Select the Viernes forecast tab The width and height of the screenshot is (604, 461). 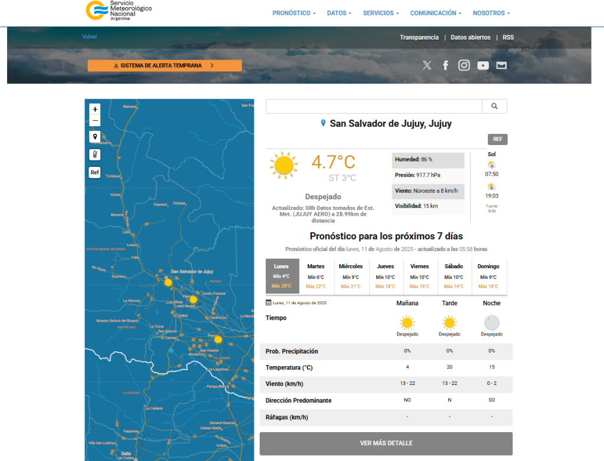pos(419,276)
